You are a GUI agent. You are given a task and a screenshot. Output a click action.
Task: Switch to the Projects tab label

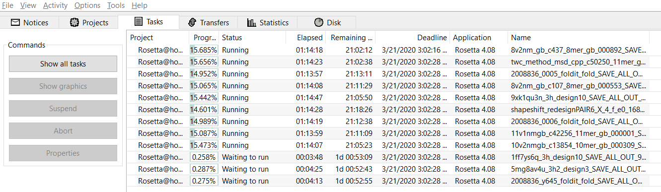coord(95,22)
